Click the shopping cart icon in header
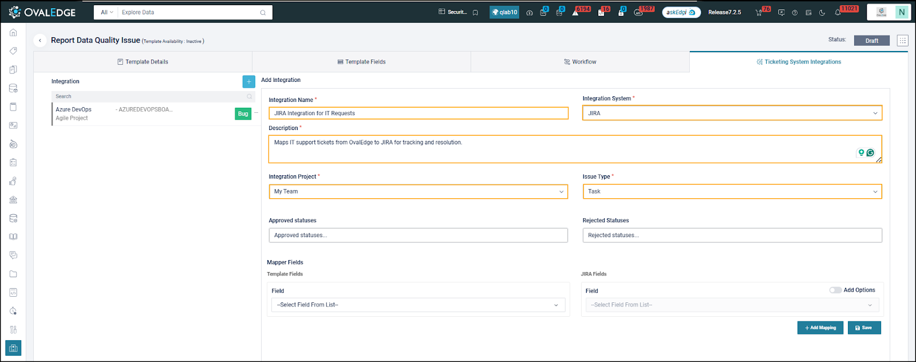Screen dimensions: 916x362 [759, 13]
